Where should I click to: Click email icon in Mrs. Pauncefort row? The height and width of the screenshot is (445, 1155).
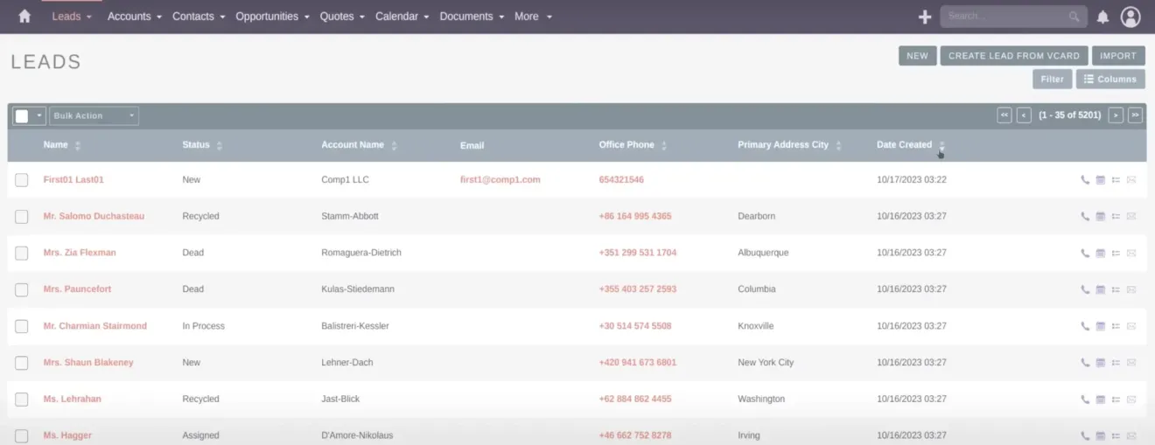click(x=1130, y=289)
